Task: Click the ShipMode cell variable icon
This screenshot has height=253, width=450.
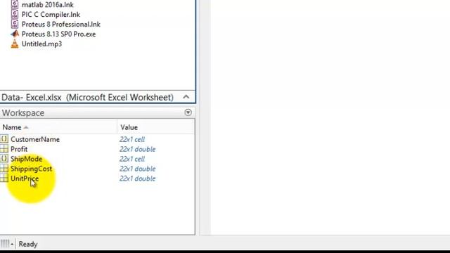Action: pos(4,159)
